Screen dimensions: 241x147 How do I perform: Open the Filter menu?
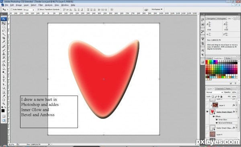coord(41,5)
